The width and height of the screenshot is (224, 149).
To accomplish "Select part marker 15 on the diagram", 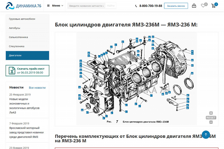I will tap(81, 70).
